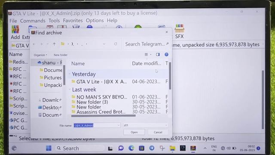275x155 pixels.
Task: Refresh the Find archive folder view
Action: pyautogui.click(x=116, y=44)
